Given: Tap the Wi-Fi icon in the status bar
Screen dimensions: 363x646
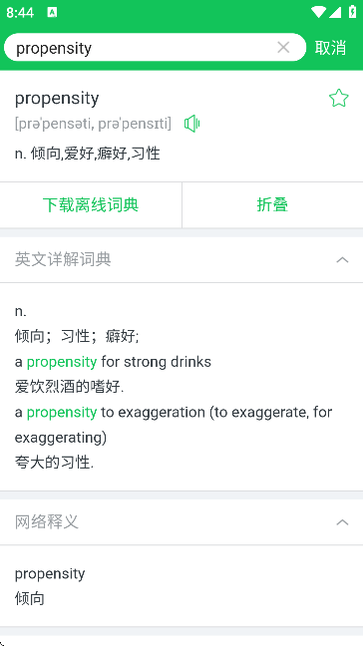Looking at the screenshot, I should tap(318, 12).
